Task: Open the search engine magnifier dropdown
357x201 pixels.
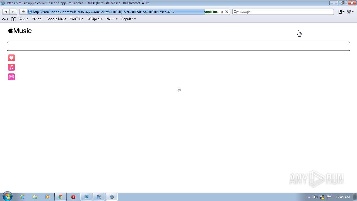Action: point(236,12)
